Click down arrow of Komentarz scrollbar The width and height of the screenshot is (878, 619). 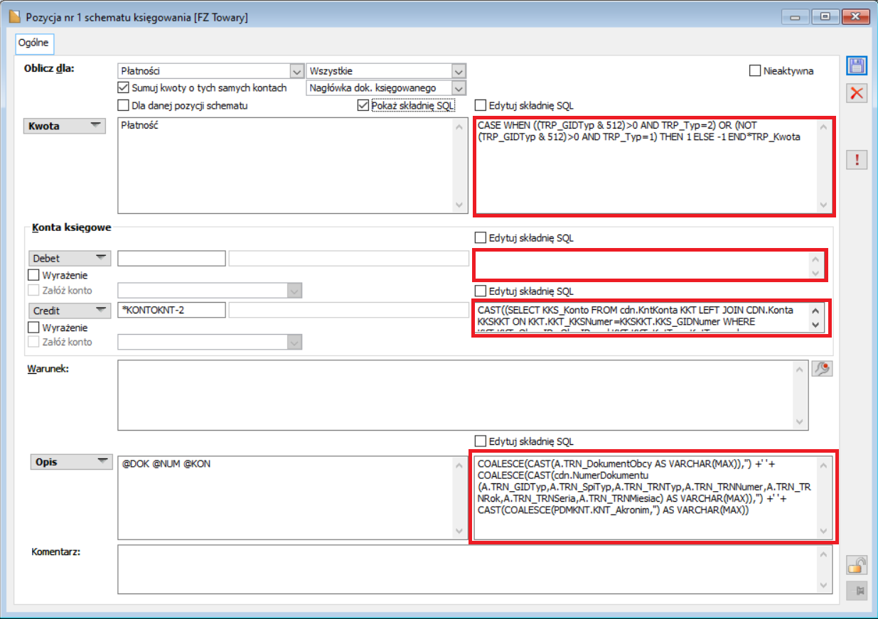(x=823, y=585)
